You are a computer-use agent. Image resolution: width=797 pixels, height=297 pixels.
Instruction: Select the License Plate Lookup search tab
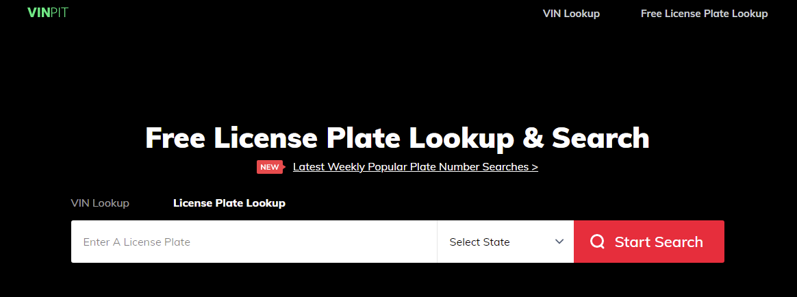229,203
